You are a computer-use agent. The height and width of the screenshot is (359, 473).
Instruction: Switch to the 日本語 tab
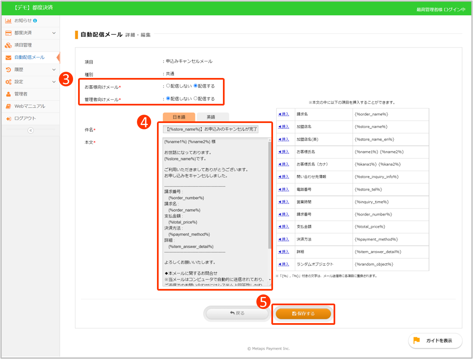(x=179, y=117)
